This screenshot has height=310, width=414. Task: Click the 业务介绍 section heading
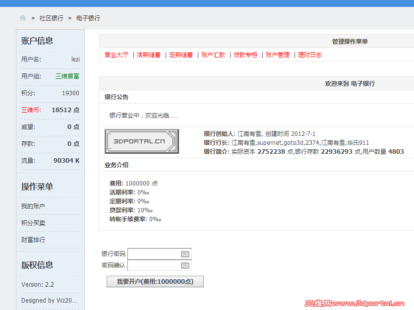(x=117, y=165)
